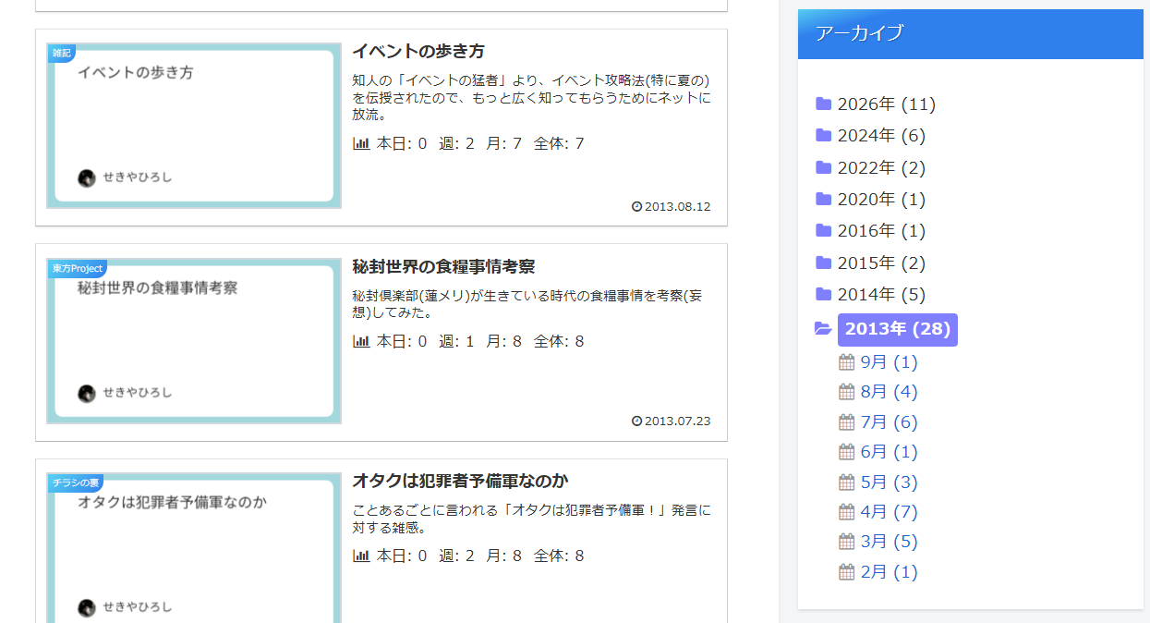Screen dimensions: 1150x623
Task: Open the article オタクは犯罪者予備軍なのか
Action: point(461,481)
